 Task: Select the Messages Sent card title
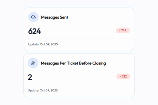[x=55, y=17]
